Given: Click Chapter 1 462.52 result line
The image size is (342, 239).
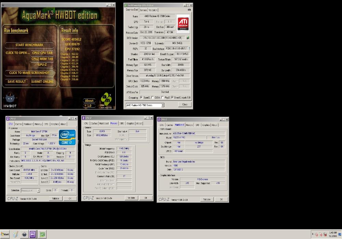Looking at the screenshot, I should [x=69, y=54].
